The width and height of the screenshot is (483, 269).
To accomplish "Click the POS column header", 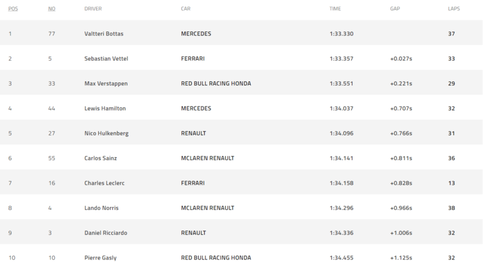I will point(13,8).
